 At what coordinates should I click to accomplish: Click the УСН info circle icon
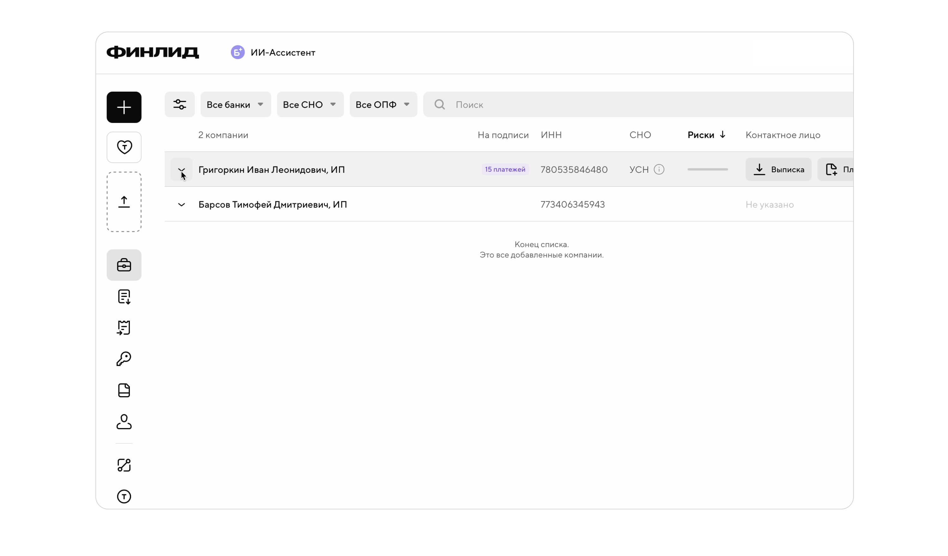pyautogui.click(x=659, y=170)
